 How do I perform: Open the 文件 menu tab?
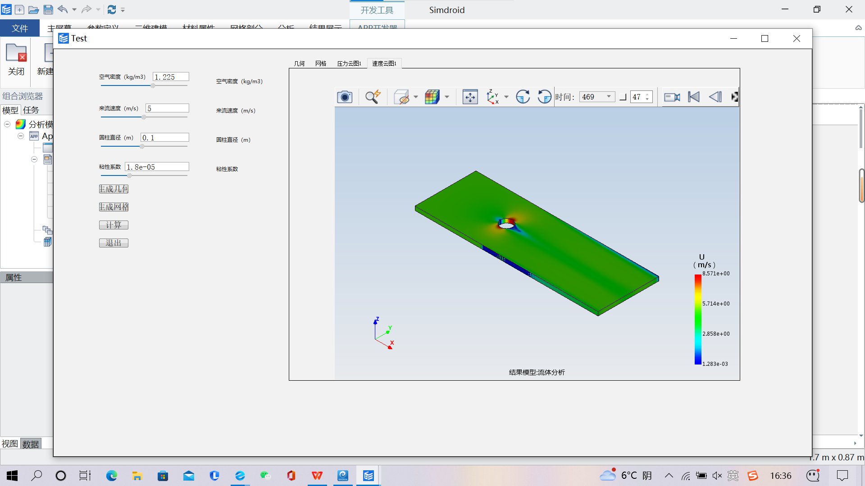[20, 28]
